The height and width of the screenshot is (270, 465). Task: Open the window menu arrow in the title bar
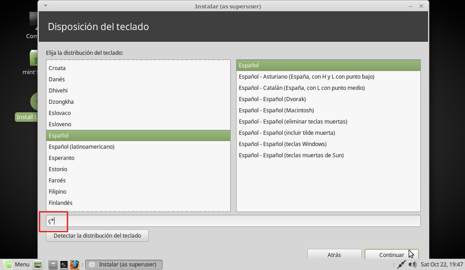pyautogui.click(x=46, y=6)
